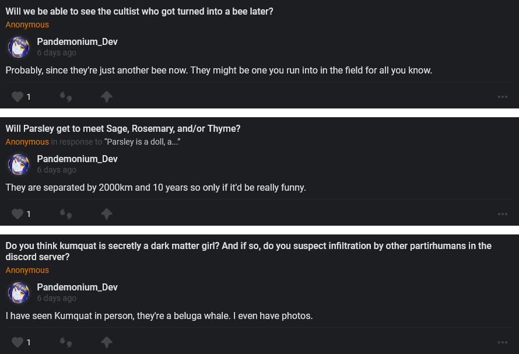Click Pandemonium_Dev username on the bee answer
Viewport: 519px width, 354px height.
pos(77,41)
